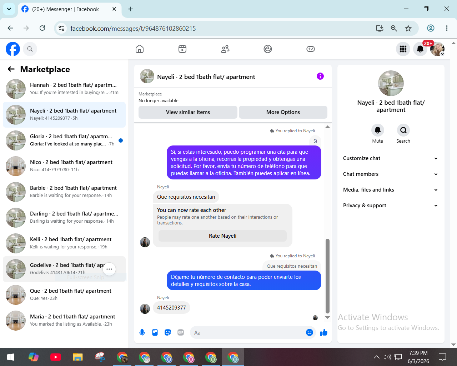Expand the Chat members section
Viewport: 457px width, 366px height.
pyautogui.click(x=391, y=174)
